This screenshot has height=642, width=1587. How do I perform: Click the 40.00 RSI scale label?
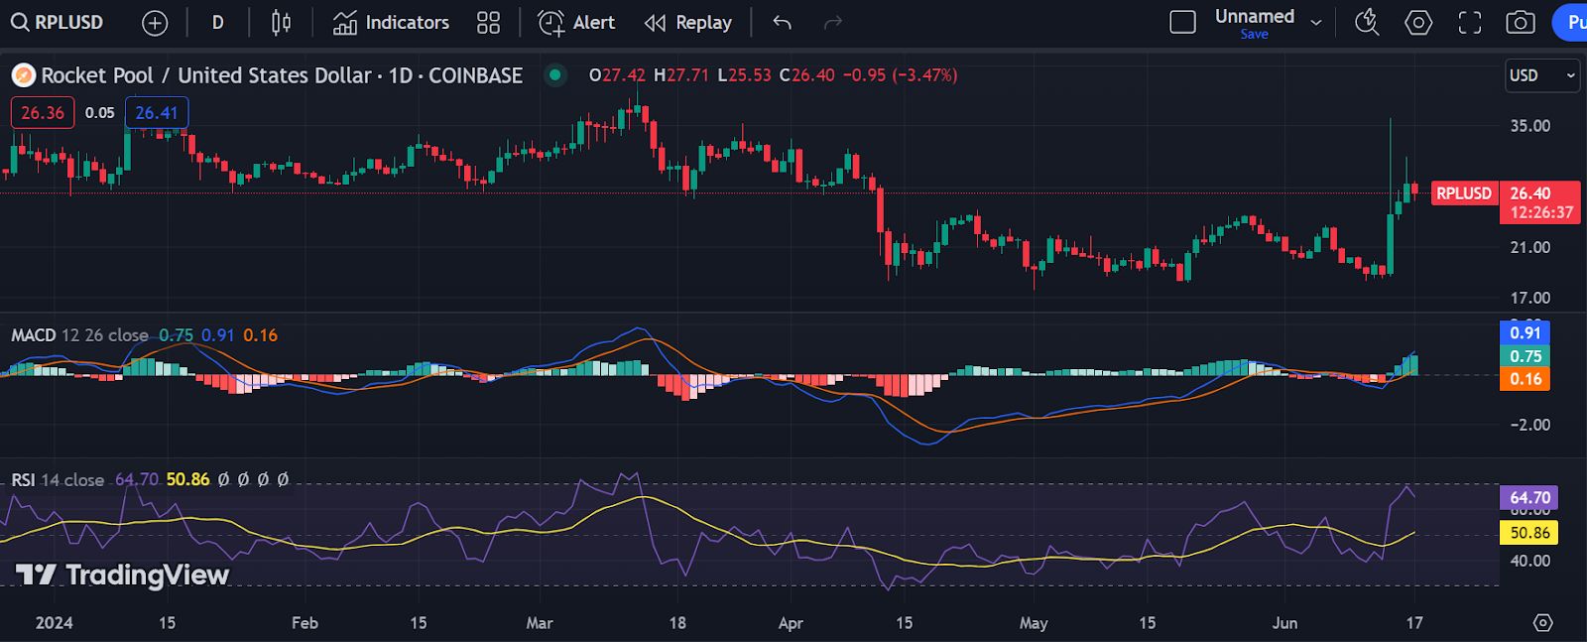(1529, 561)
